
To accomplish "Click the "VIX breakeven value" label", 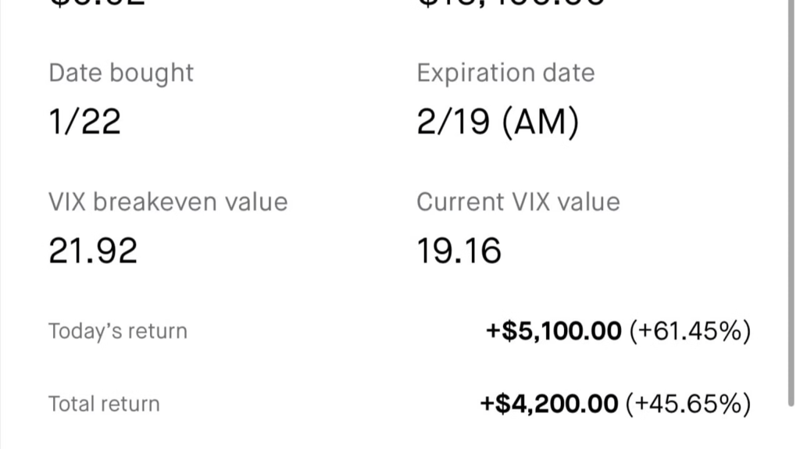I will pos(168,202).
